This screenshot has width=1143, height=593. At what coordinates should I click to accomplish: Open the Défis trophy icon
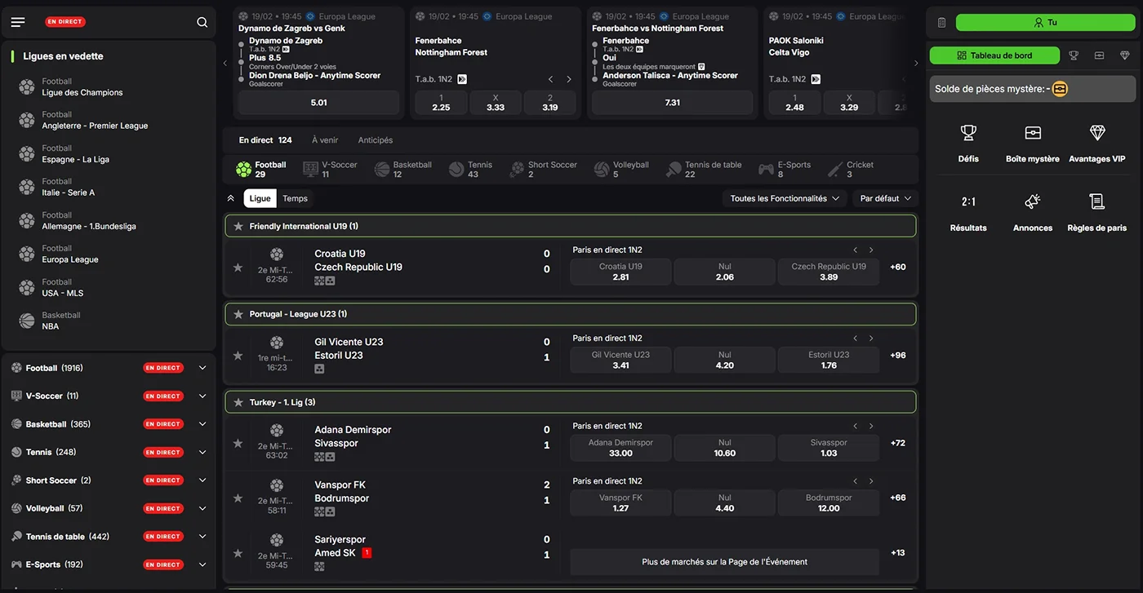coord(968,133)
